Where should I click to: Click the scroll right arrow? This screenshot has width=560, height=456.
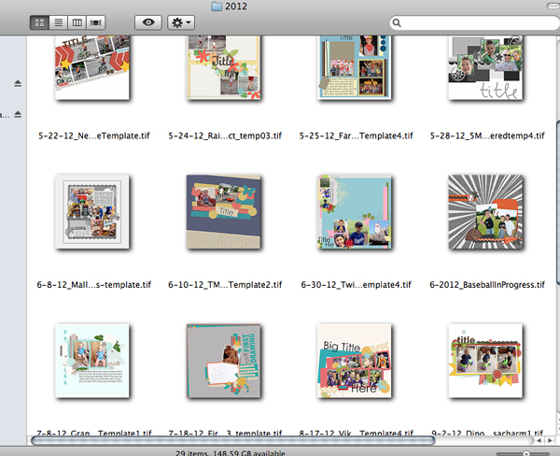[551, 441]
